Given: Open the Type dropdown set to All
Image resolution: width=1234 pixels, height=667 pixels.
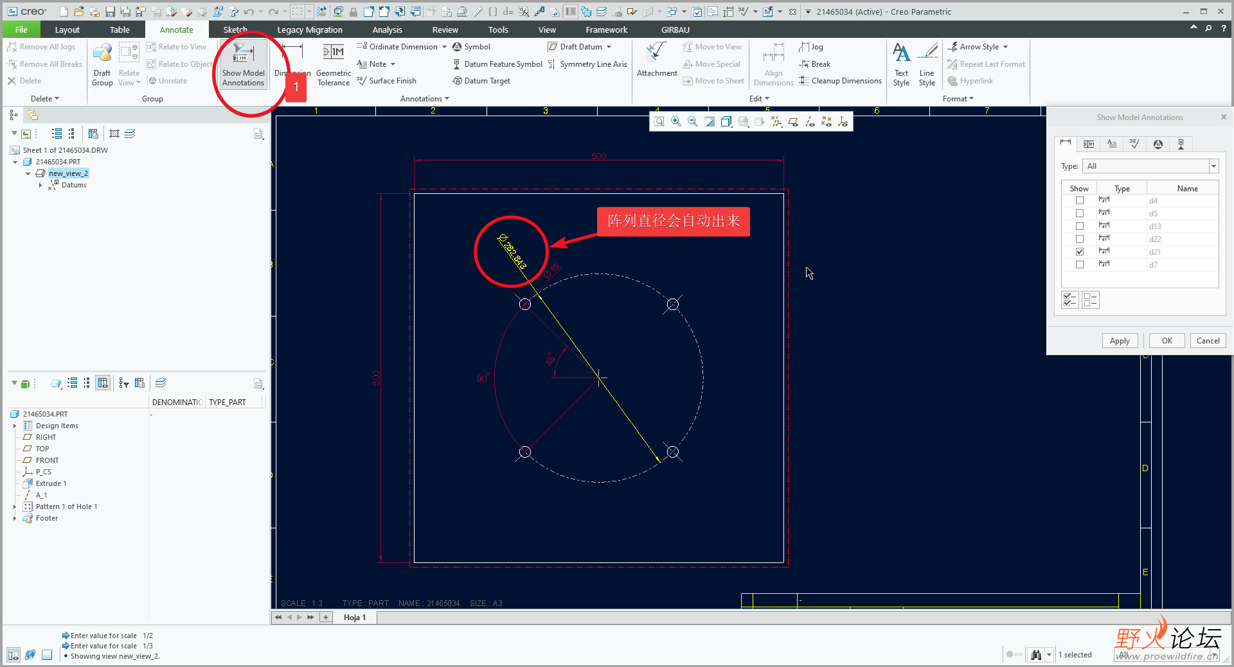Looking at the screenshot, I should click(1150, 166).
